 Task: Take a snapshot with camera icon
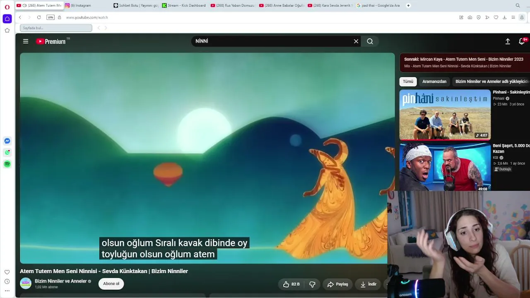coord(470,17)
